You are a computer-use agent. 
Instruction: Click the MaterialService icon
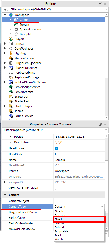pyautogui.click(x=11, y=58)
